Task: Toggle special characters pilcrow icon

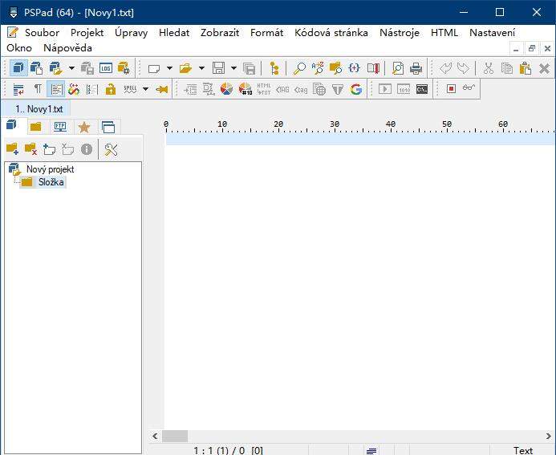Action: coord(38,88)
